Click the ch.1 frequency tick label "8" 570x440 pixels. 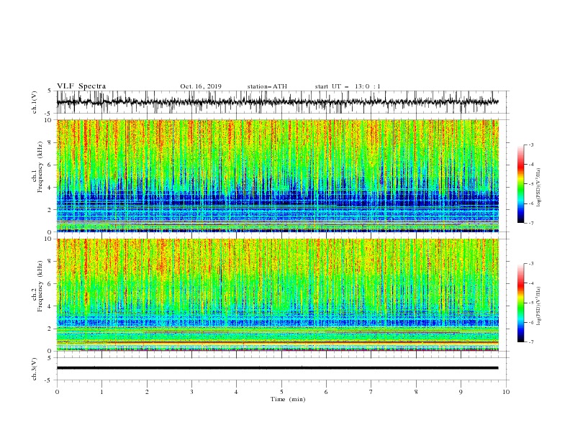pyautogui.click(x=51, y=142)
